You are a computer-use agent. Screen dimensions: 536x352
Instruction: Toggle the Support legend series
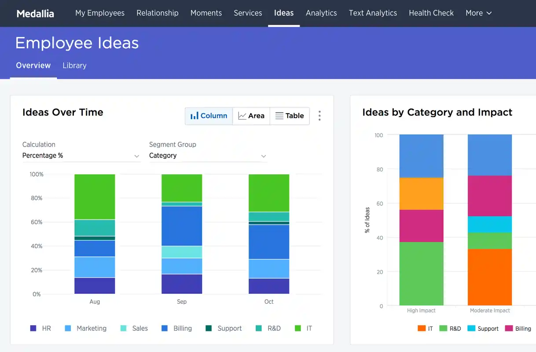(x=224, y=328)
